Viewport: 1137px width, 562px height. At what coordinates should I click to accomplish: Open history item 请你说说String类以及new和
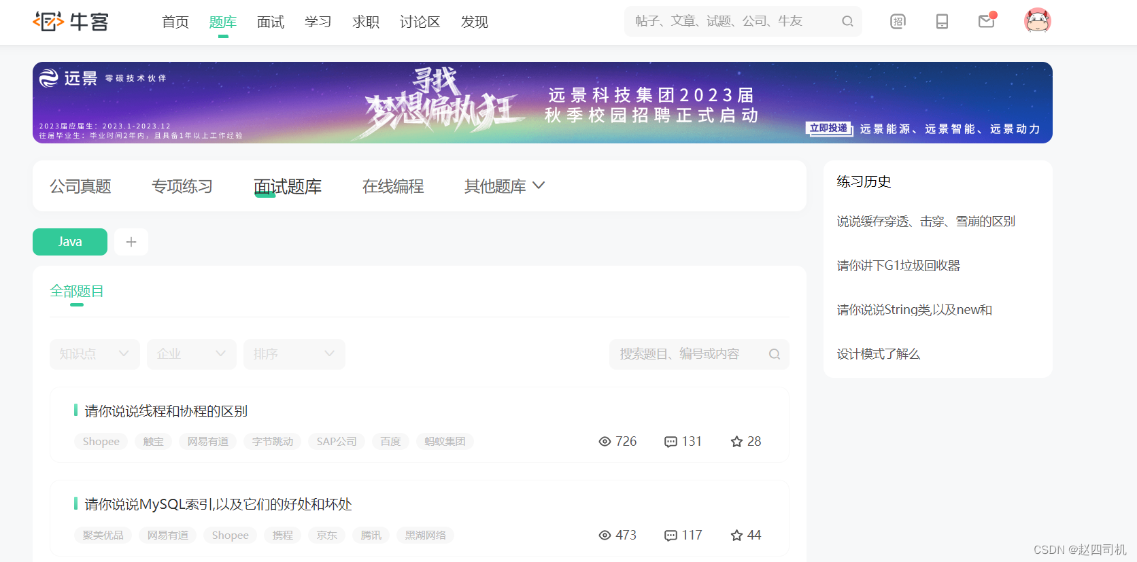pos(915,310)
